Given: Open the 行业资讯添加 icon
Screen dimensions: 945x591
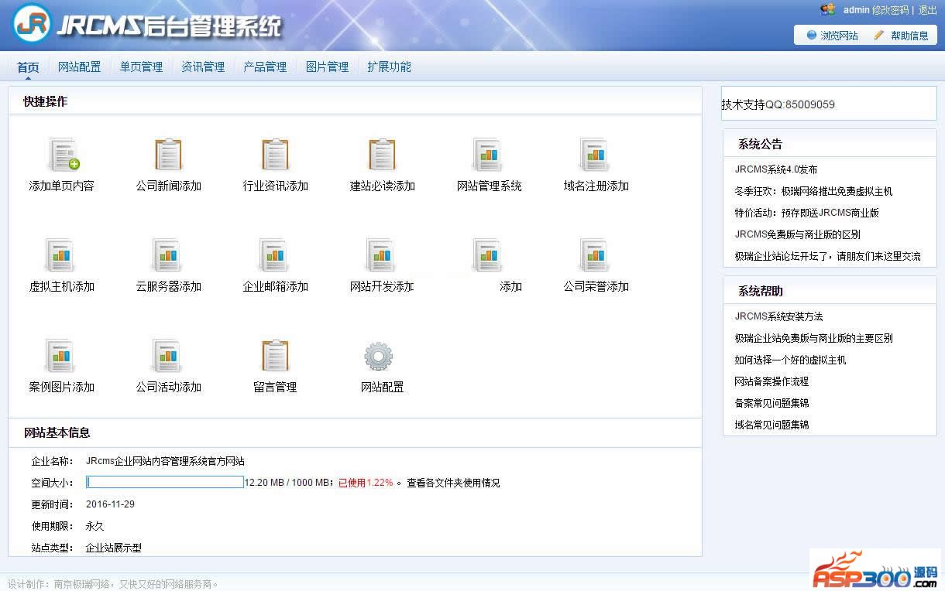Looking at the screenshot, I should pyautogui.click(x=275, y=155).
